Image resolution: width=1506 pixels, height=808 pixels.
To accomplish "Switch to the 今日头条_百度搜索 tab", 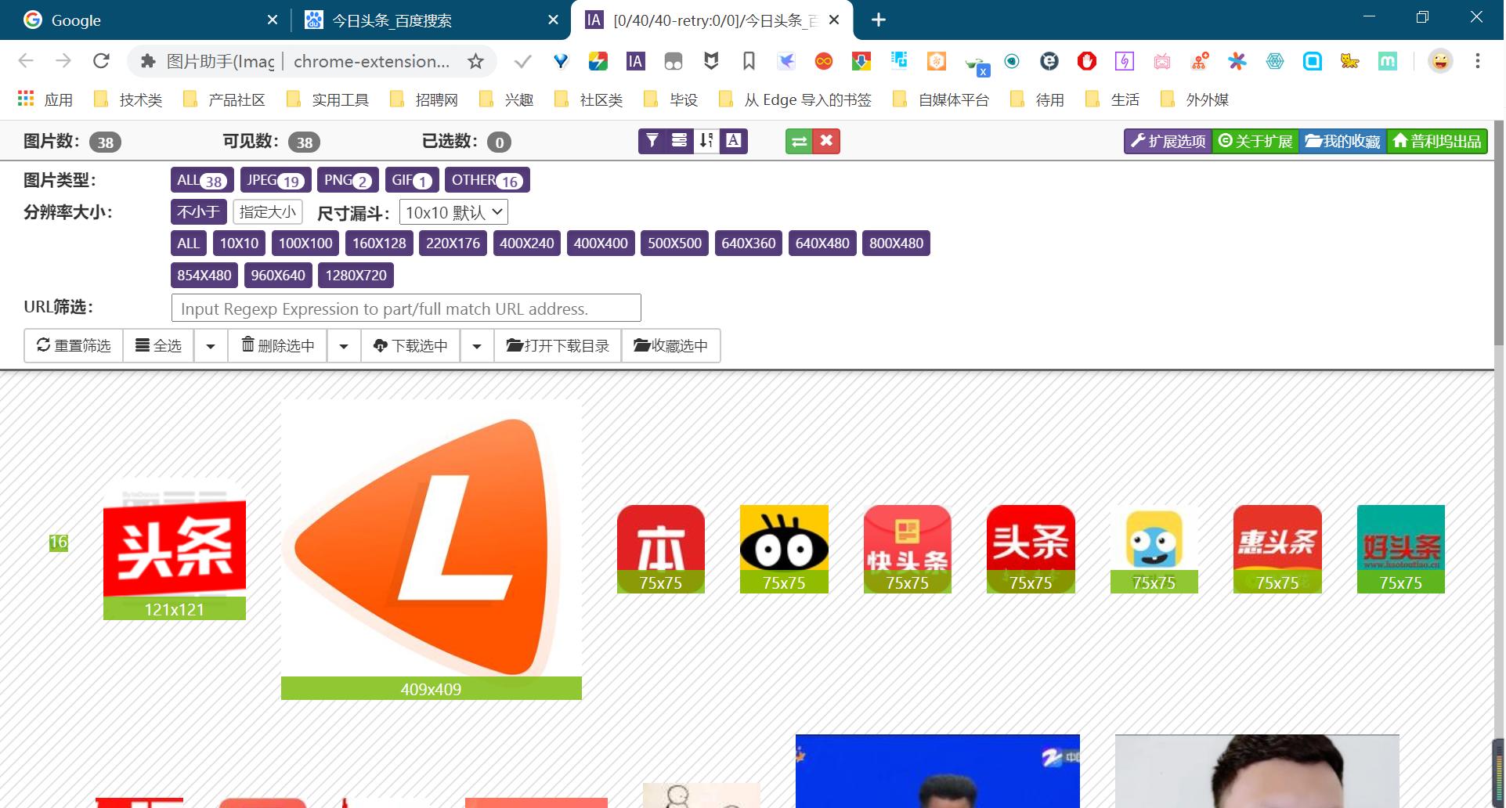I will (x=427, y=20).
